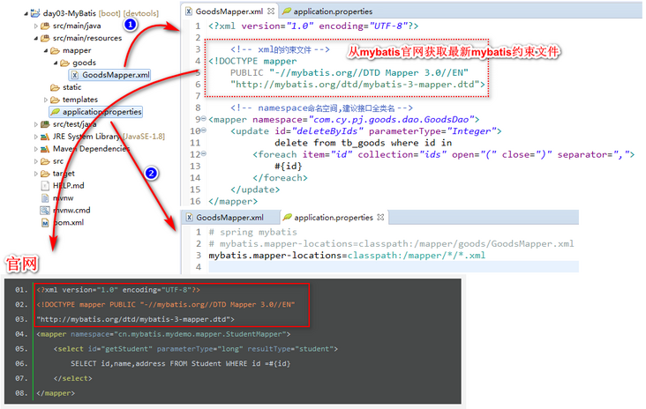Click the mvnw file icon
This screenshot has width=646, height=409.
pos(45,198)
